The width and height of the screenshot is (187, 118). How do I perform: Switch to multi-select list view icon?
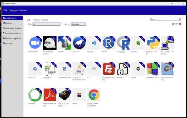coord(173,24)
